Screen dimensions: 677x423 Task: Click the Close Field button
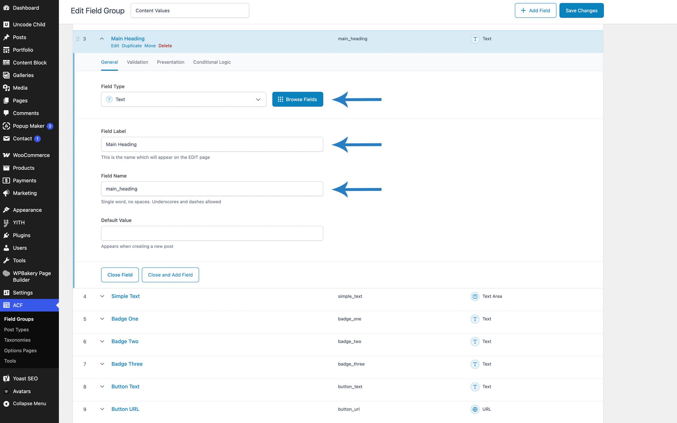click(120, 275)
